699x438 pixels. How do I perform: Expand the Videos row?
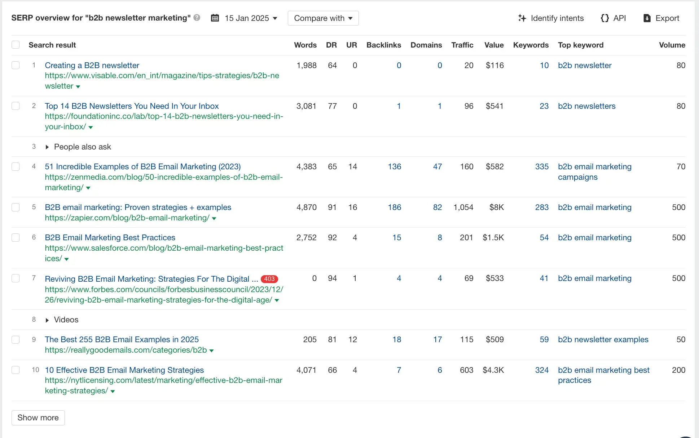pos(47,320)
